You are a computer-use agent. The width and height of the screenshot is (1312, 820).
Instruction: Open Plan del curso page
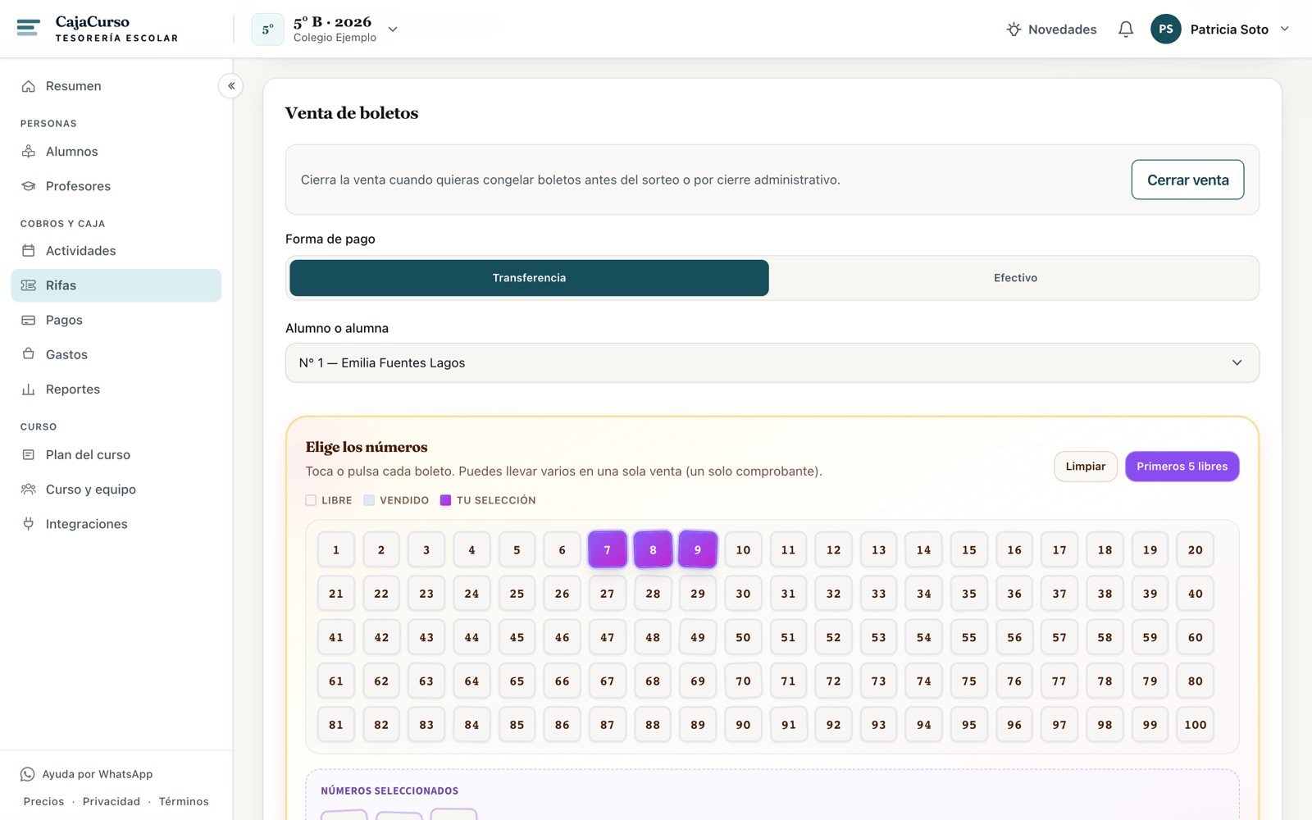click(x=116, y=455)
